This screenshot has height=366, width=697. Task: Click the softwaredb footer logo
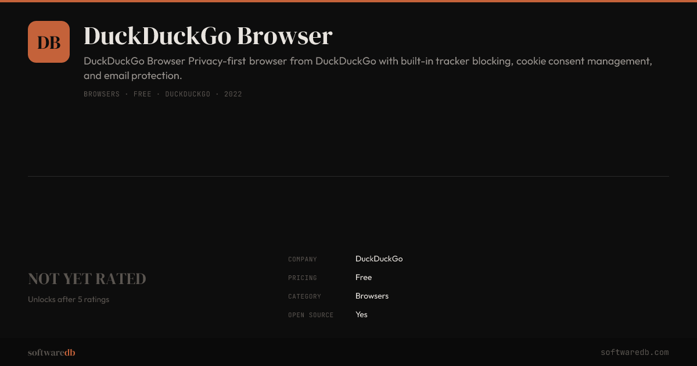coord(52,353)
